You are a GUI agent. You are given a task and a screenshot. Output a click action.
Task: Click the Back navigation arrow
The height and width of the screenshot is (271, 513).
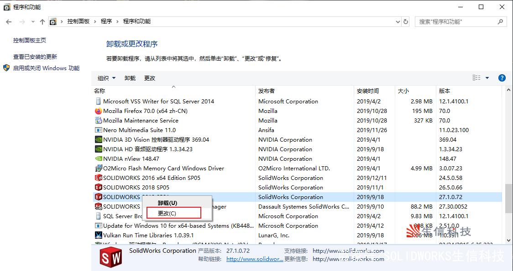tap(9, 22)
